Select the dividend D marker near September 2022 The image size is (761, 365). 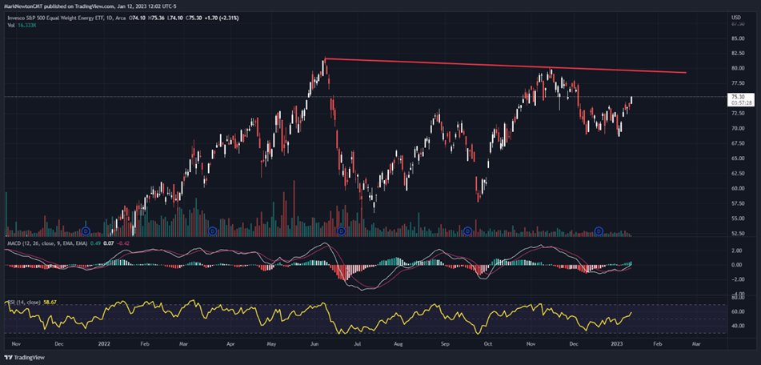468,231
